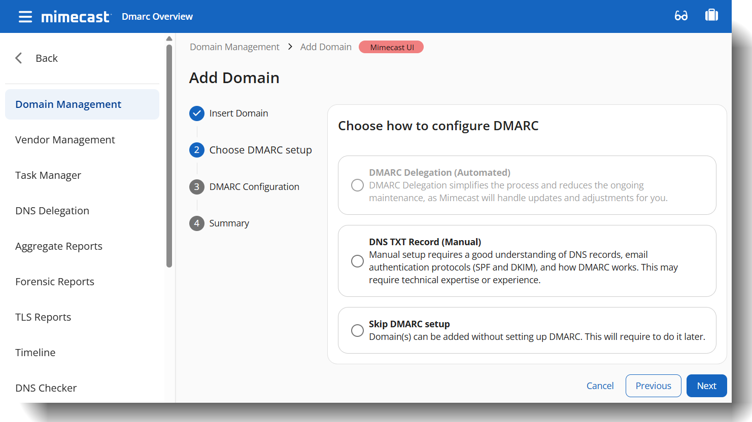Image resolution: width=752 pixels, height=422 pixels.
Task: Click the Next button
Action: point(706,386)
